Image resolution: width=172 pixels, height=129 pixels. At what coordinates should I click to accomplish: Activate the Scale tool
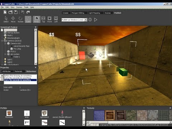(x=28, y=19)
